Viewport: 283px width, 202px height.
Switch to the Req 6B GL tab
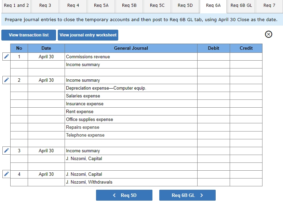[241, 5]
